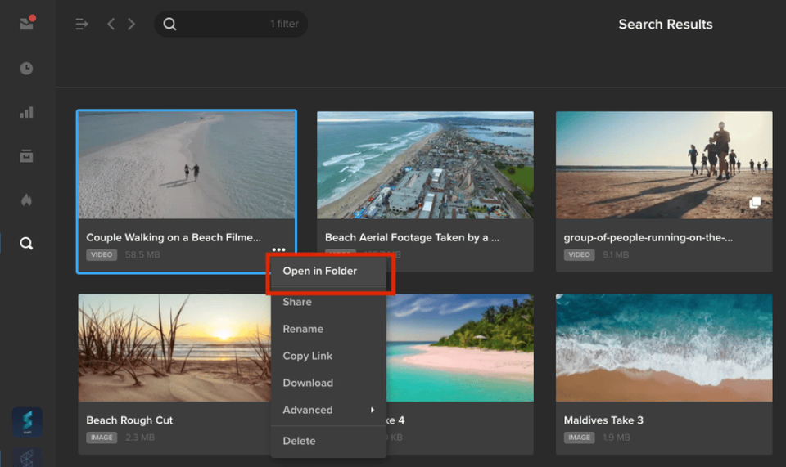
Task: Open the analytics bar chart icon
Action: point(26,112)
